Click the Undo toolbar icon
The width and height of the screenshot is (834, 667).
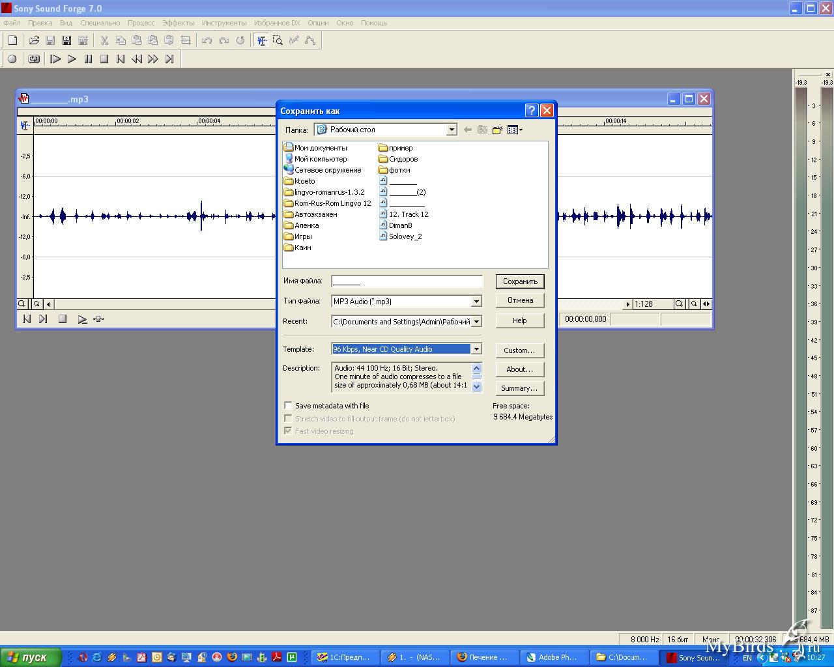pos(207,40)
